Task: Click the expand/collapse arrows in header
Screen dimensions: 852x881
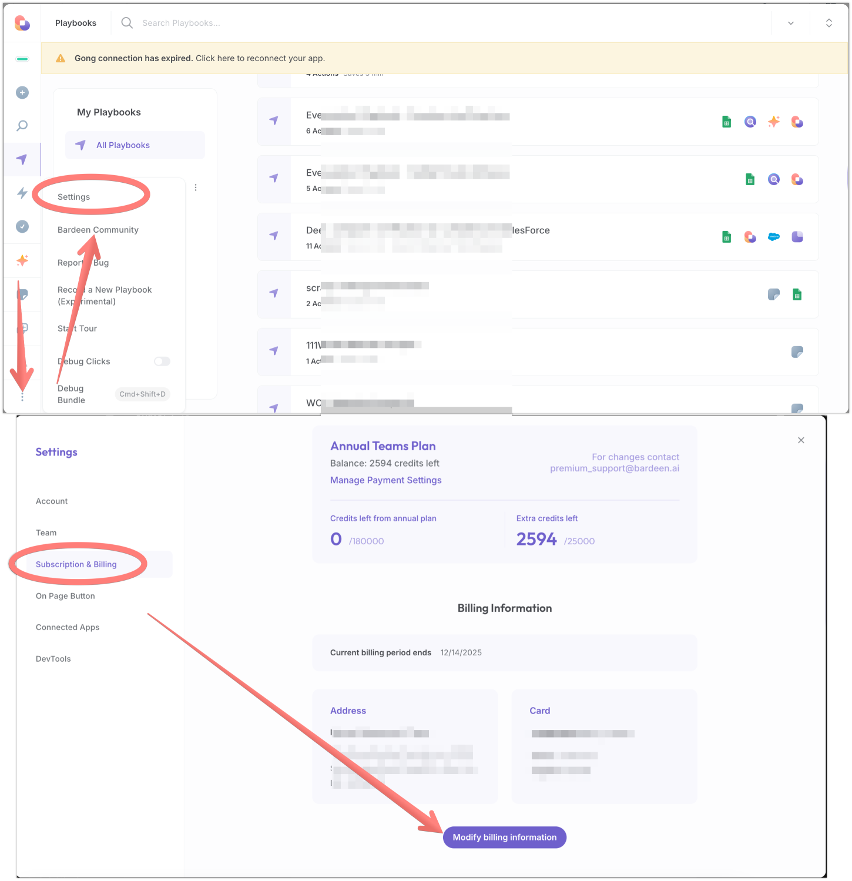Action: 829,23
